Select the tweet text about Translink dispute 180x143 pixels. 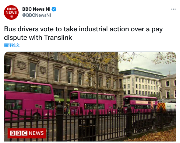83,33
